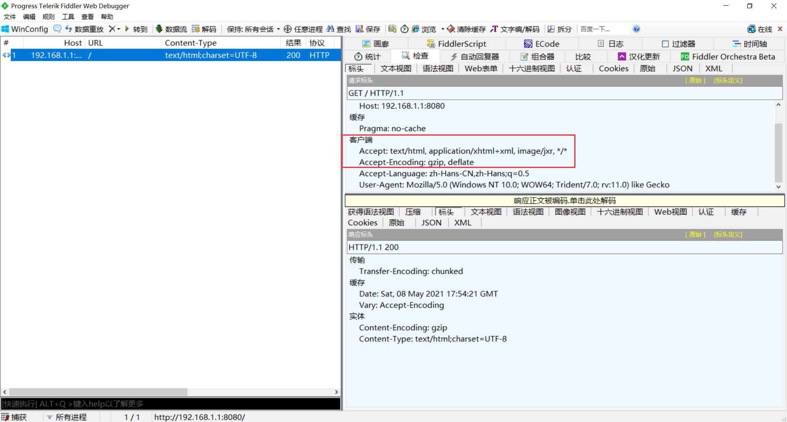Click the 保存 save toolbar button

point(368,29)
